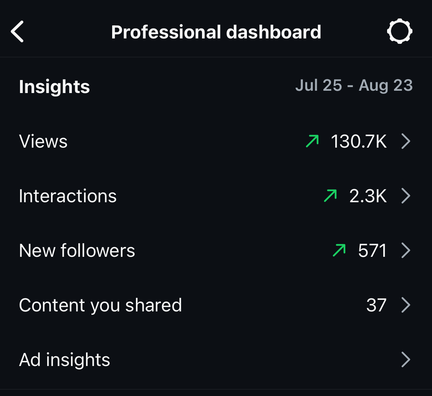
Task: Tap the 130.7K views count
Action: click(x=359, y=141)
